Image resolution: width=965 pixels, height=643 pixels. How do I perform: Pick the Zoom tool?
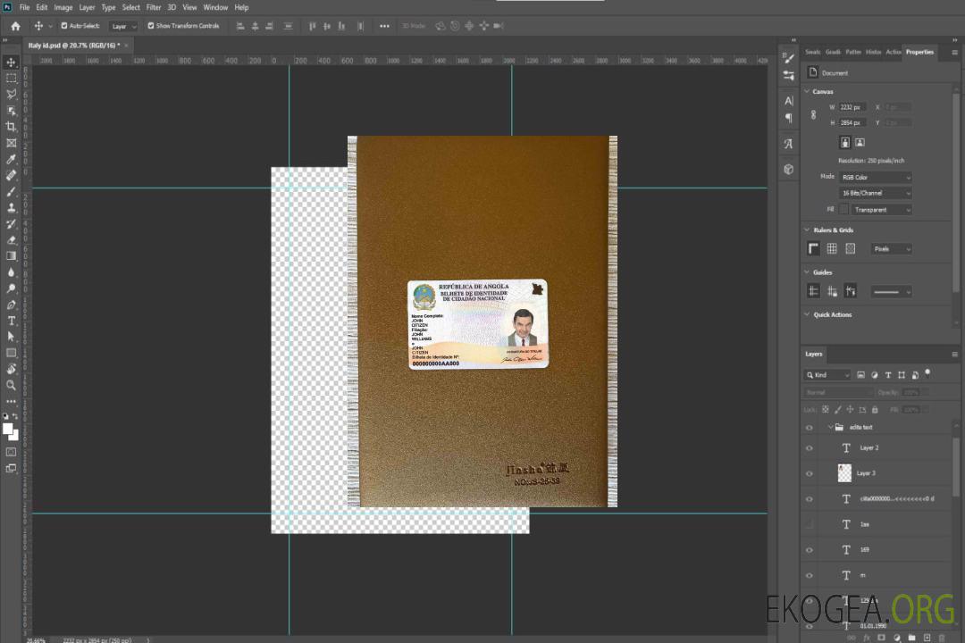click(12, 385)
